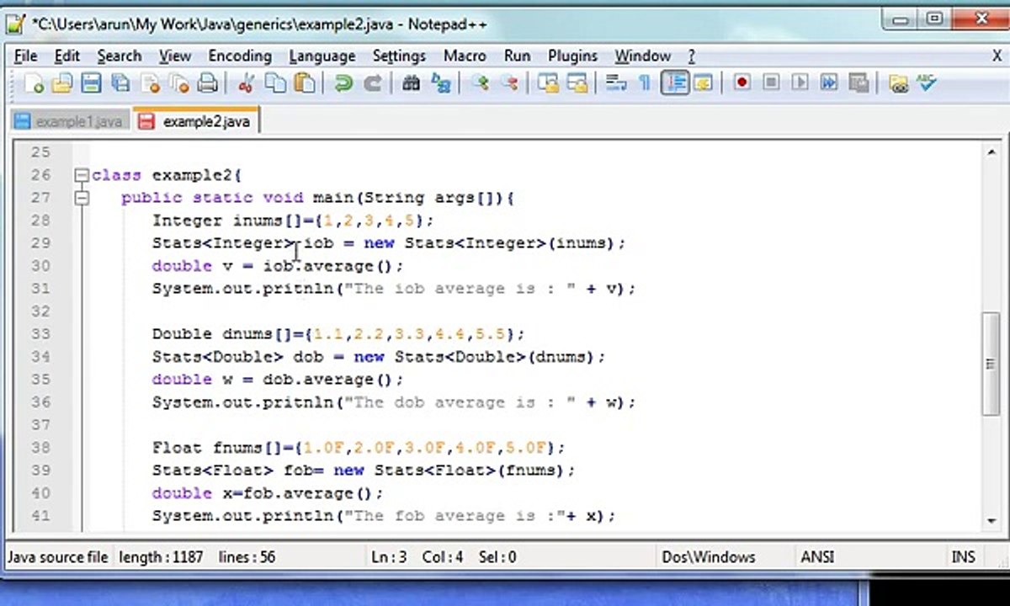1010x606 pixels.
Task: Click the vertical scrollbar down arrow
Action: (x=991, y=521)
